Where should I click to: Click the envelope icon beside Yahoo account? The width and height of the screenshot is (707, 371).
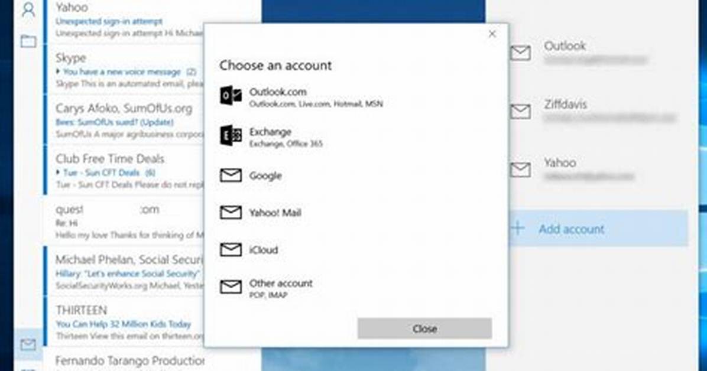[x=520, y=170]
